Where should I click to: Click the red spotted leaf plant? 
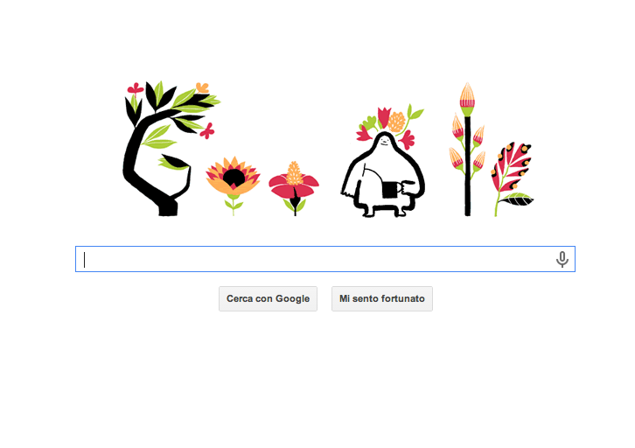(x=511, y=170)
